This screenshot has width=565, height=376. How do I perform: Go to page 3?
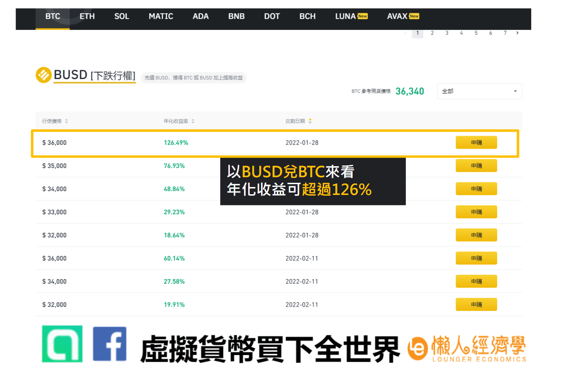447,33
